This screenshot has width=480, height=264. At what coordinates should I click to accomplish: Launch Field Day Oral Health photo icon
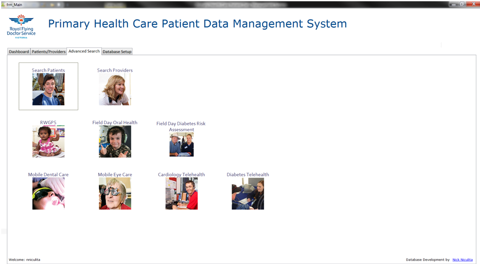coord(115,141)
